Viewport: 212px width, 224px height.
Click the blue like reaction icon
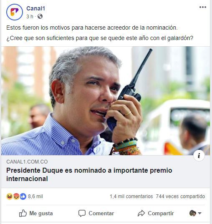click(x=23, y=196)
